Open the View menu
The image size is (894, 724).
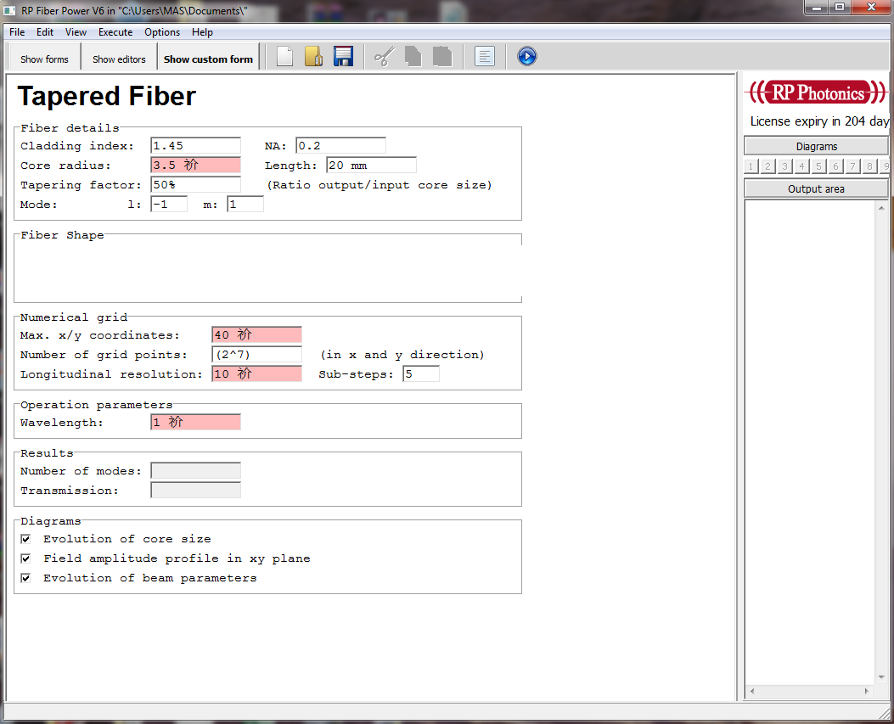pos(76,32)
